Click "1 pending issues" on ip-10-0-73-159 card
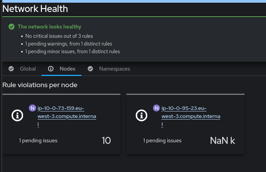 click(x=38, y=141)
